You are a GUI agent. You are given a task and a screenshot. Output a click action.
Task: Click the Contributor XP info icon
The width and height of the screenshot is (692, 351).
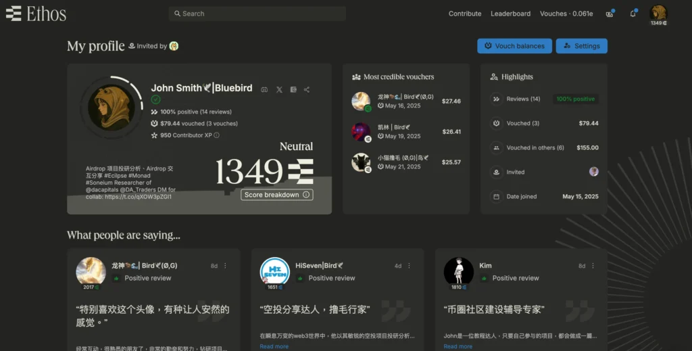(x=216, y=135)
